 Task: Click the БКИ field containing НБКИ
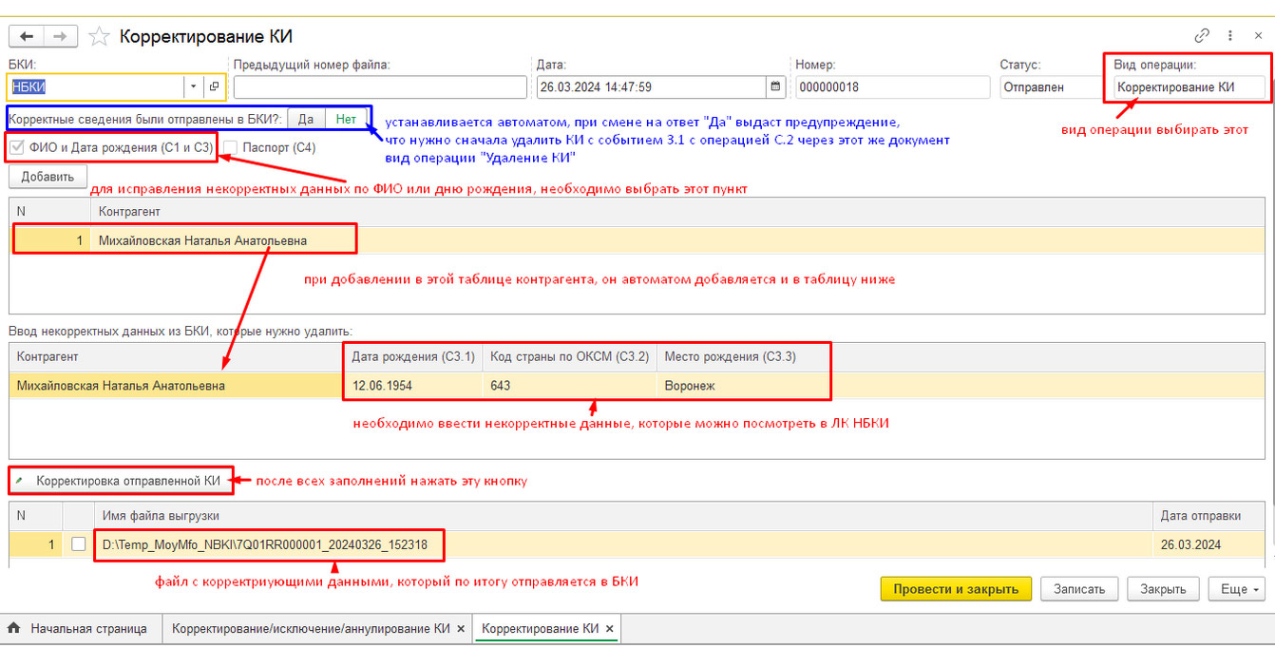[x=96, y=86]
